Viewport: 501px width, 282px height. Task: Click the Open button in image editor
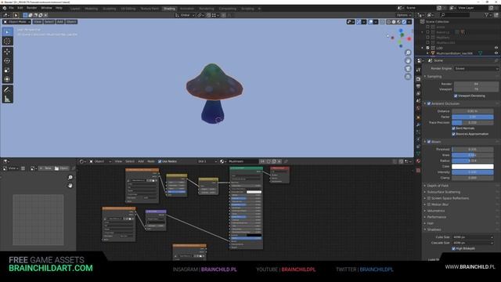click(61, 168)
